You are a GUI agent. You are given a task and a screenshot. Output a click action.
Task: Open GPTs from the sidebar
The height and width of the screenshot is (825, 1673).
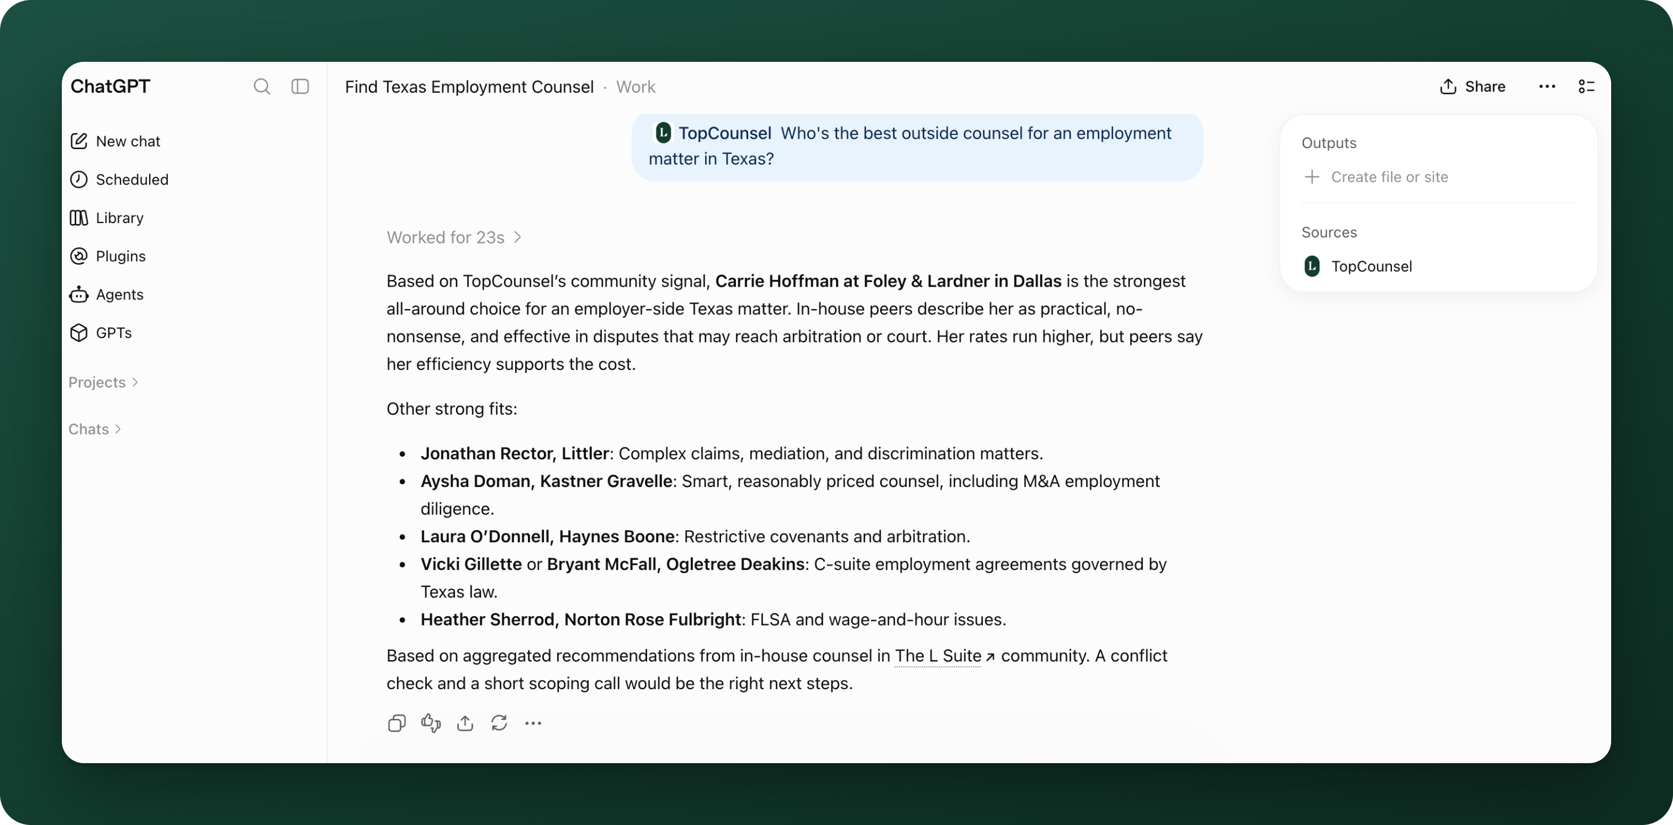point(100,332)
